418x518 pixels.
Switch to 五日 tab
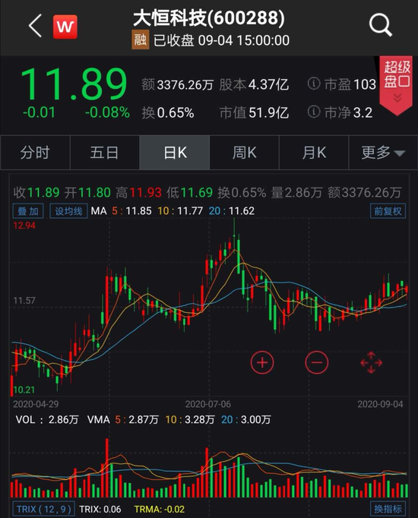pos(104,153)
